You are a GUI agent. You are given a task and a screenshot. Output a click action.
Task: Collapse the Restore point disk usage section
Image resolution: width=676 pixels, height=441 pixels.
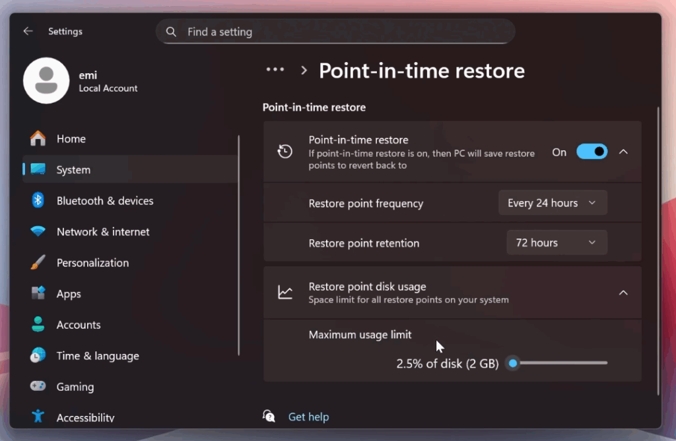pos(623,293)
